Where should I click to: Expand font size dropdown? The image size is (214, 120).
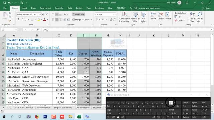click(39, 14)
